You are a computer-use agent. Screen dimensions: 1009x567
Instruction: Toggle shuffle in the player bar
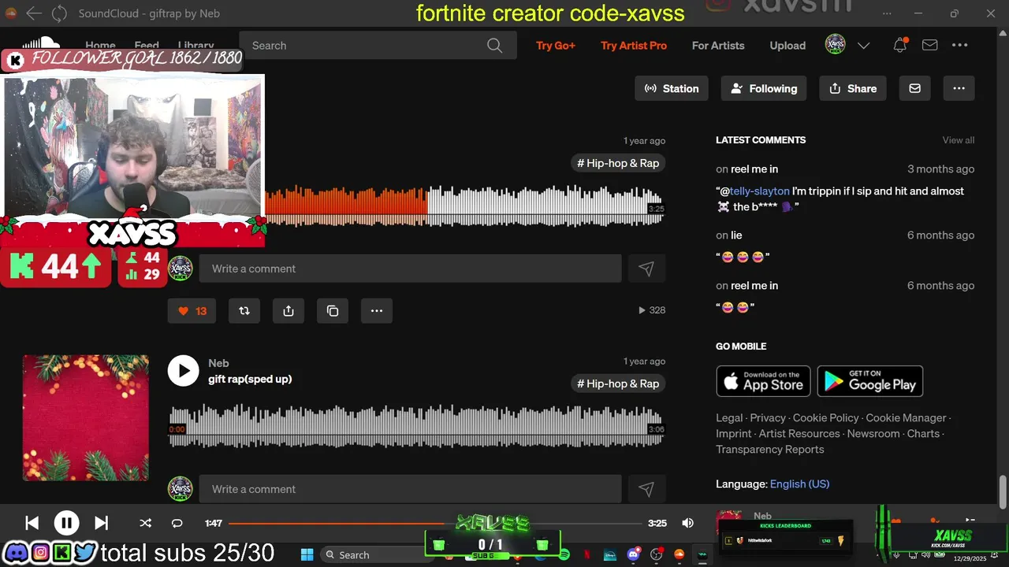pos(145,523)
